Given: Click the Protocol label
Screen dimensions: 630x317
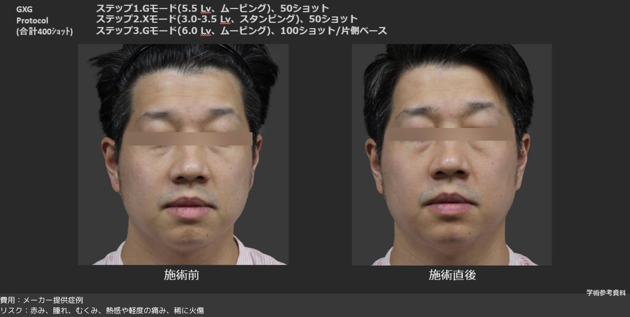Looking at the screenshot, I should tap(32, 21).
